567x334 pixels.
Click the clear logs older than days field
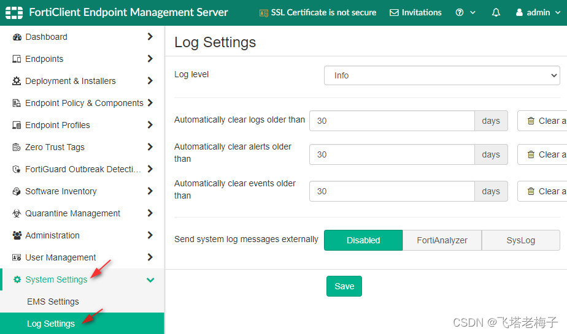(392, 121)
